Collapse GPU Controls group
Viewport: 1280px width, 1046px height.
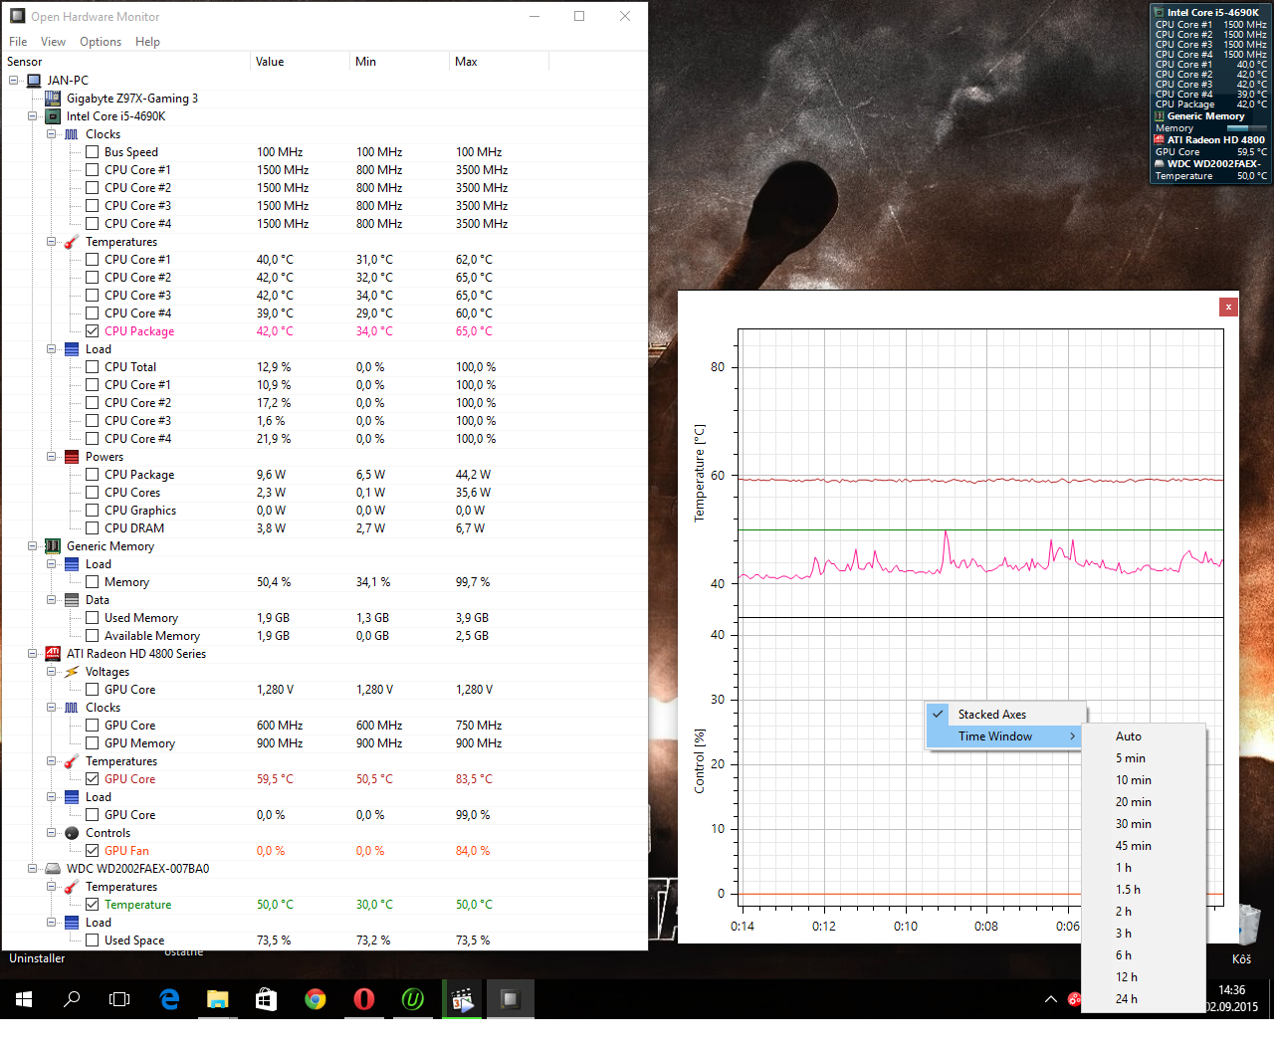[52, 833]
